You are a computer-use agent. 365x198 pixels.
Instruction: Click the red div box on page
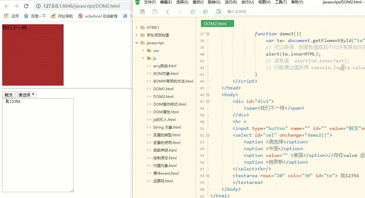tap(33, 55)
